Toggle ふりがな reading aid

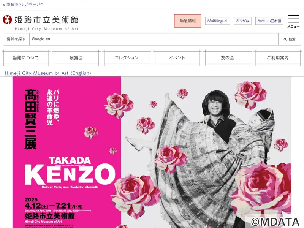pos(242,21)
